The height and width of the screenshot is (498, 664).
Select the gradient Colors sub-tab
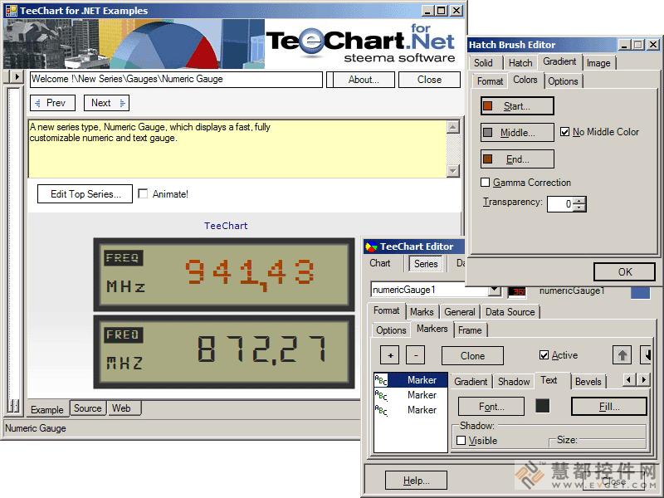525,80
